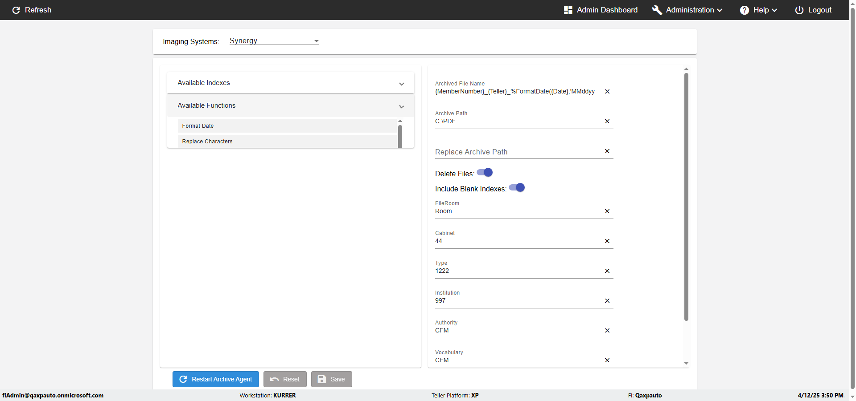This screenshot has height=401, width=856.
Task: Clear the FileRoom field value
Action: click(607, 211)
